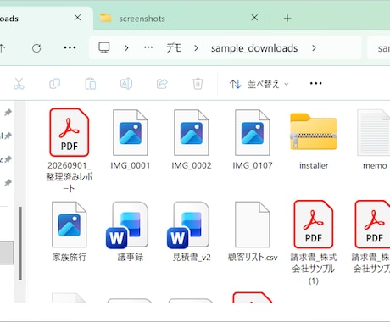Click the デモ breadcrumb segment

[174, 48]
